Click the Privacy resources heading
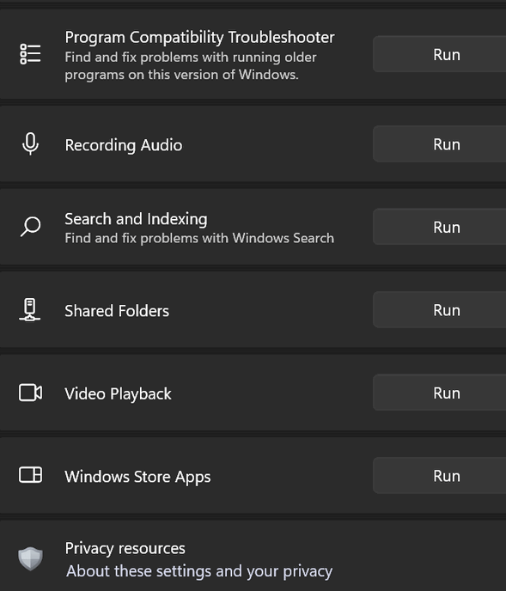This screenshot has width=506, height=591. [x=125, y=548]
